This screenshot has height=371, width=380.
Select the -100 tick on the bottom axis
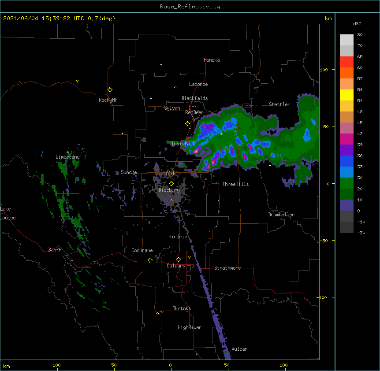(55, 365)
